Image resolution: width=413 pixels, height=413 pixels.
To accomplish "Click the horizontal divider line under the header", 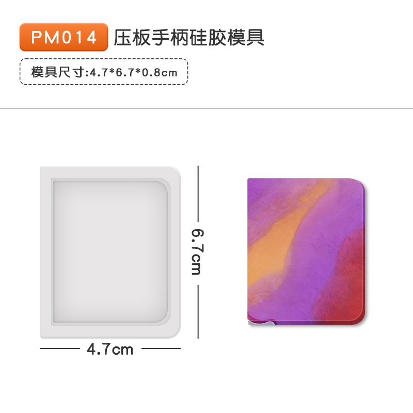I will [x=206, y=108].
